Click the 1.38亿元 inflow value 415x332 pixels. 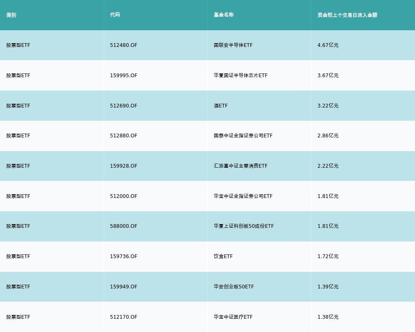pos(328,317)
